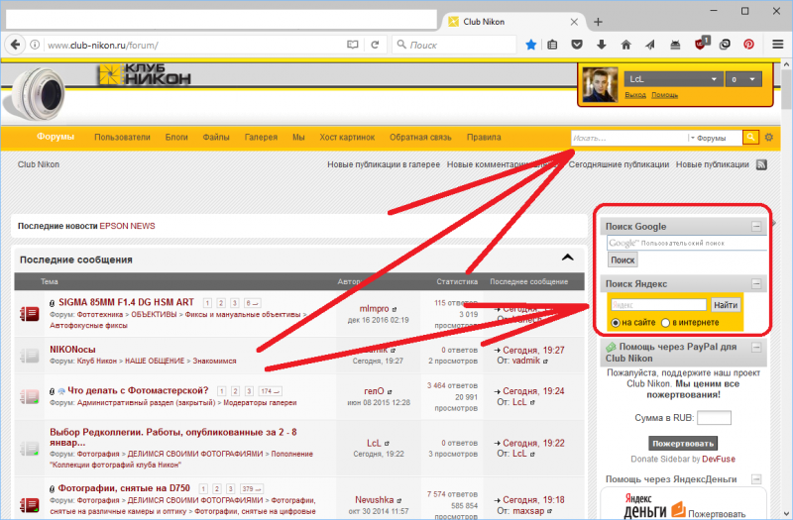Click page vertical scrollbar thumb

pos(786,88)
